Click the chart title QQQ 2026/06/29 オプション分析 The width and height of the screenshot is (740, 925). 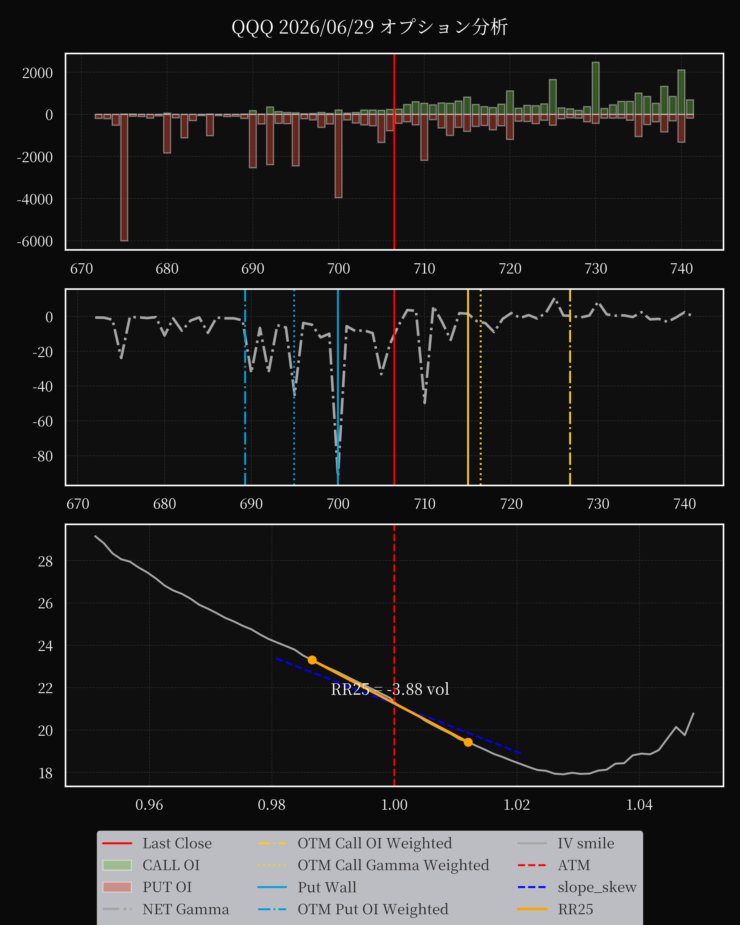pos(370,27)
